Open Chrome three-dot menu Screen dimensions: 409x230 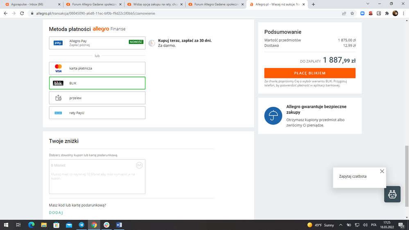[404, 13]
